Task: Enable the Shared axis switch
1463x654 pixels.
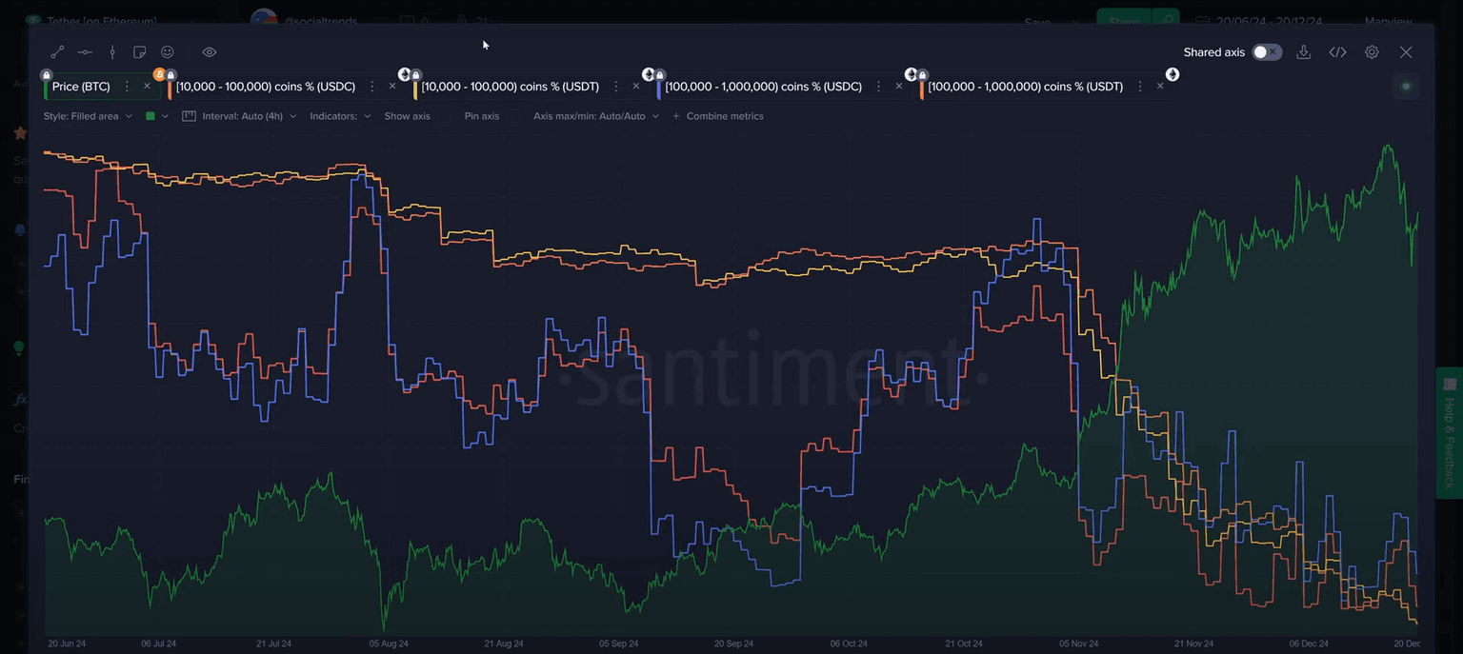Action: click(x=1266, y=52)
